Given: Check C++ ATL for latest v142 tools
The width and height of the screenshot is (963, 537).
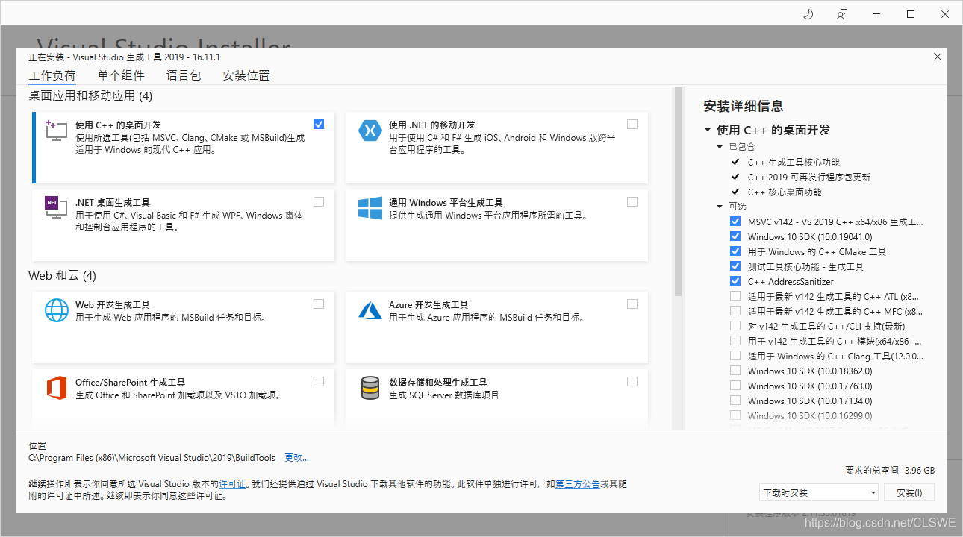Looking at the screenshot, I should coord(735,296).
